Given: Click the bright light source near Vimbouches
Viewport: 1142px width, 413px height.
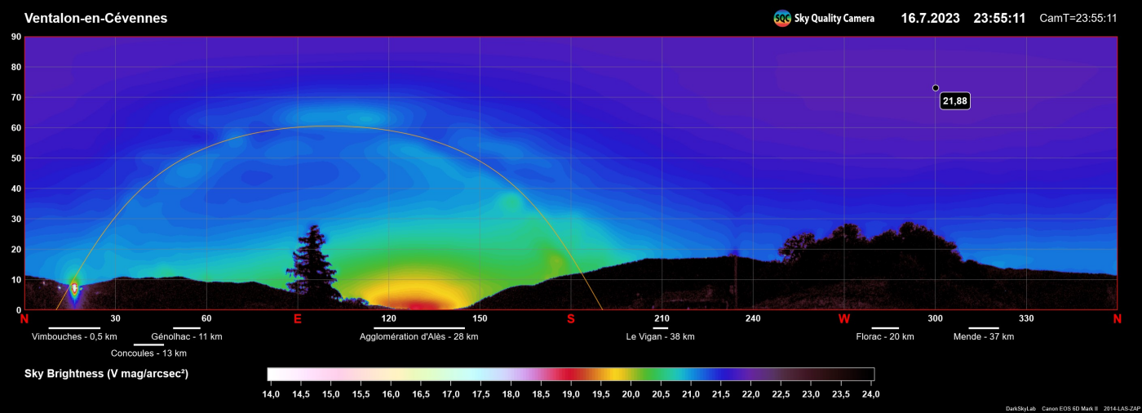Looking at the screenshot, I should [x=74, y=288].
